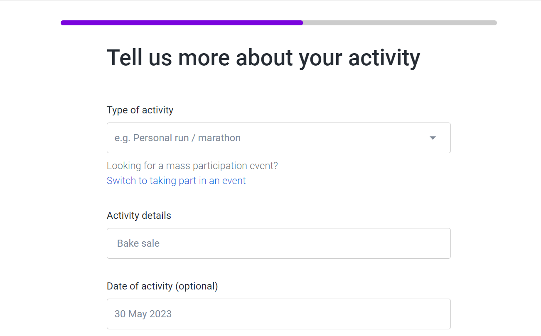Click the Type of activity dropdown arrow
The image size is (541, 336).
(x=433, y=138)
